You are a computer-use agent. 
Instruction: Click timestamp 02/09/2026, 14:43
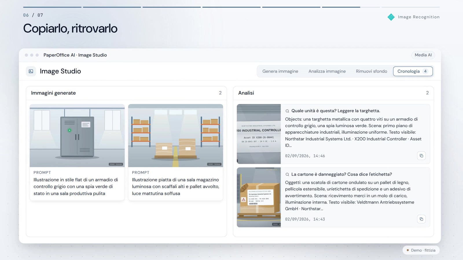coord(305,219)
